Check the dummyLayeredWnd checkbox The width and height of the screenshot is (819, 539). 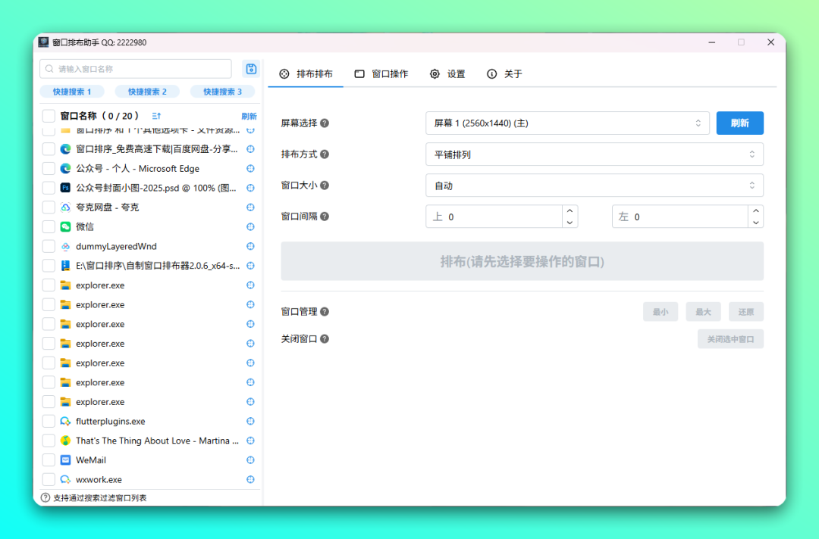click(49, 246)
